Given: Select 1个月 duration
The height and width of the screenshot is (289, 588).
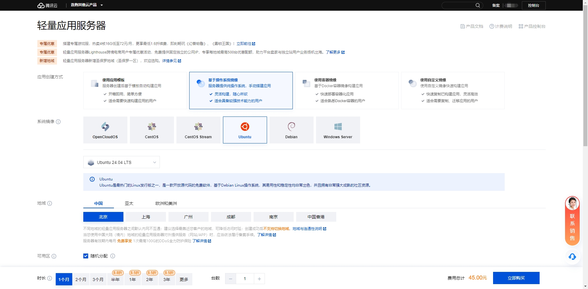Looking at the screenshot, I should tap(64, 279).
